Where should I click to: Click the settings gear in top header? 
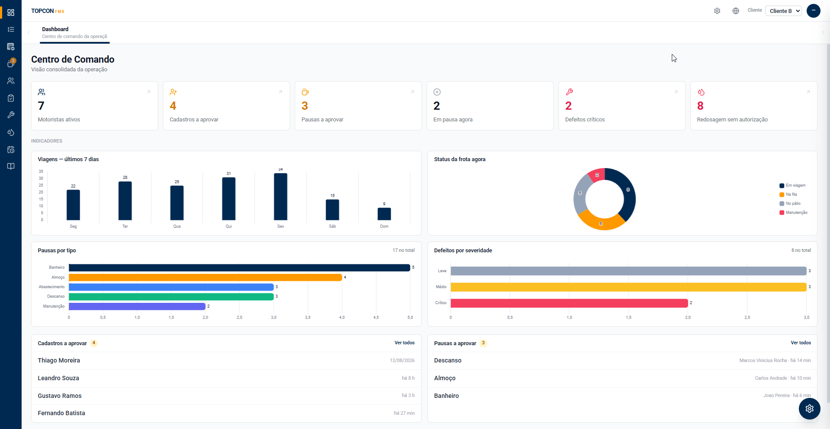tap(717, 11)
